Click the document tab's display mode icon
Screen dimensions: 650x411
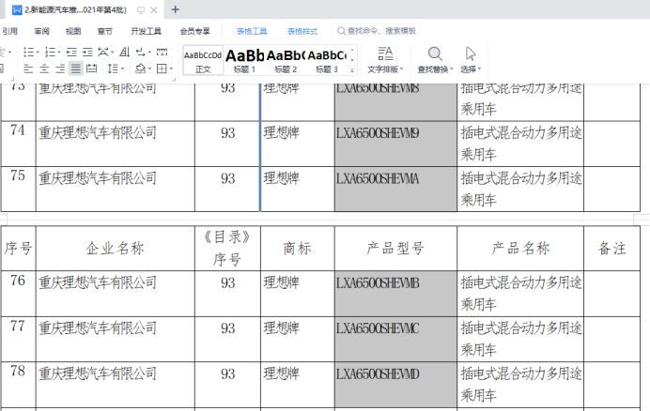click(141, 10)
